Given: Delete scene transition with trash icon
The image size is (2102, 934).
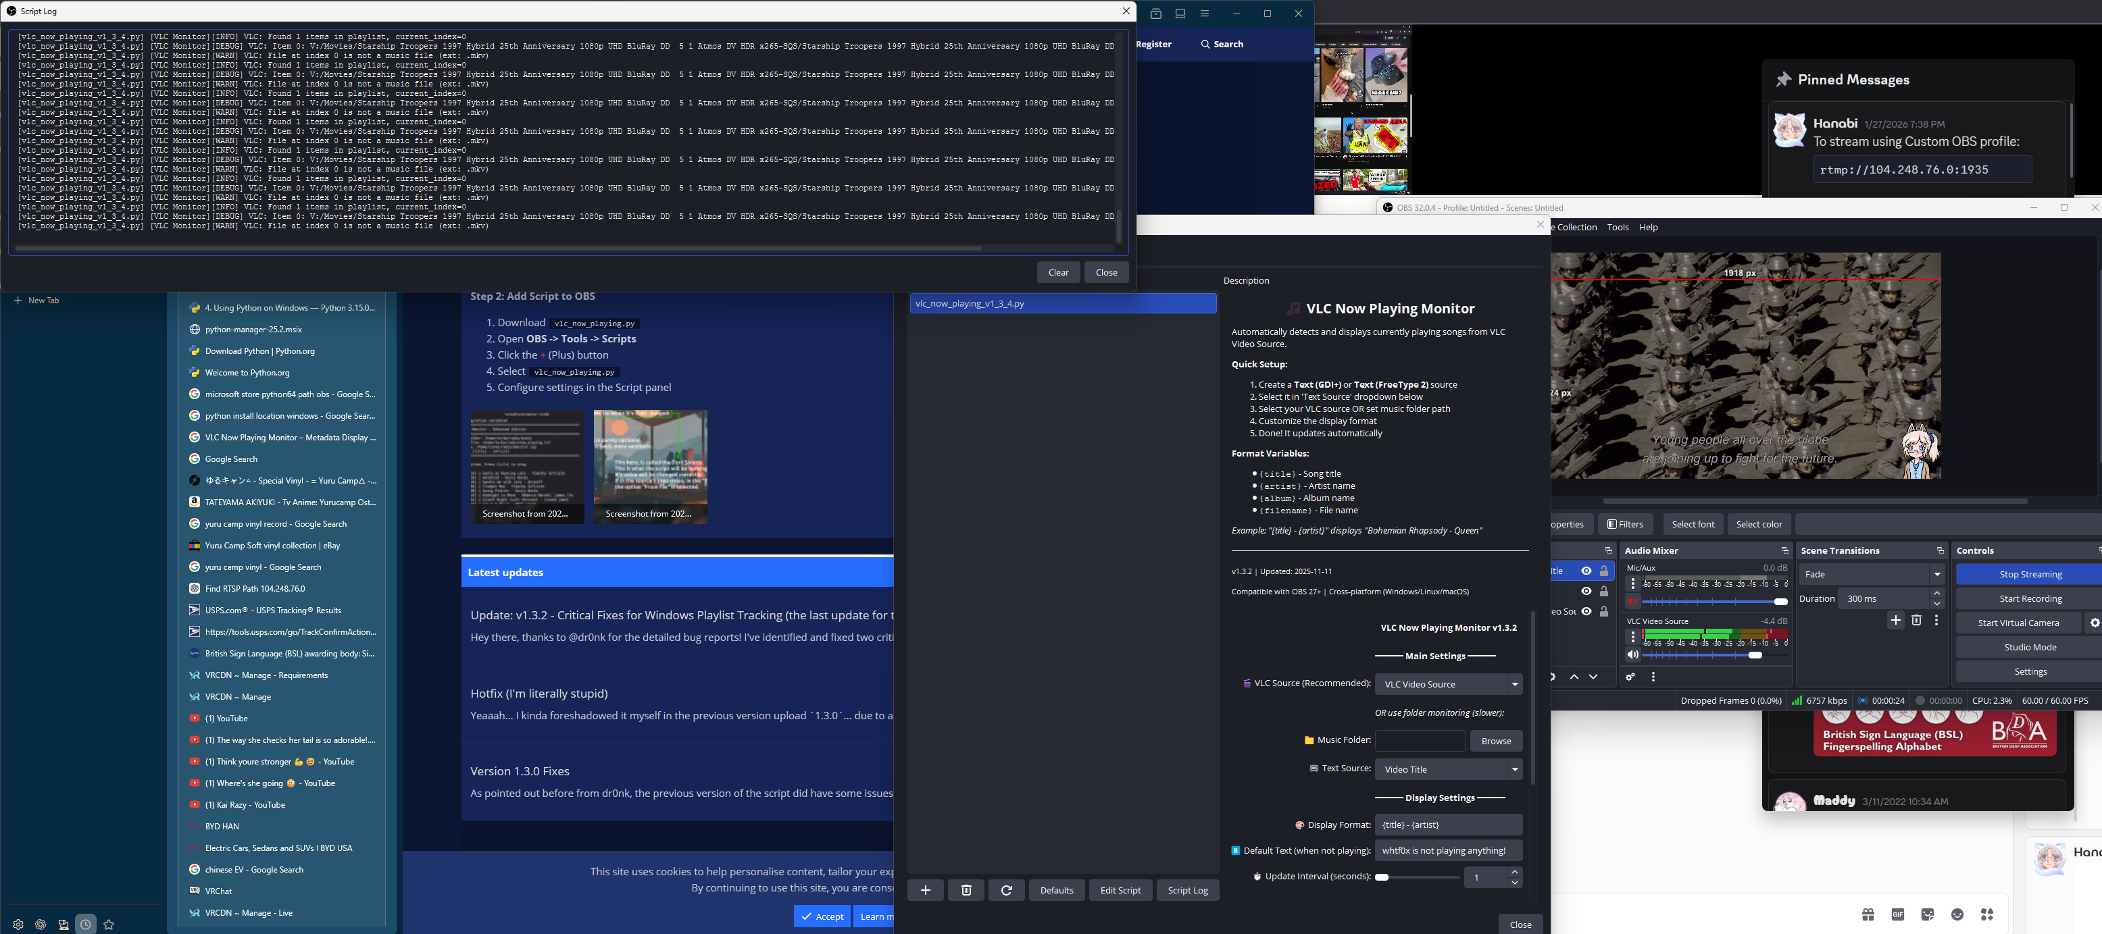Looking at the screenshot, I should 1917,621.
